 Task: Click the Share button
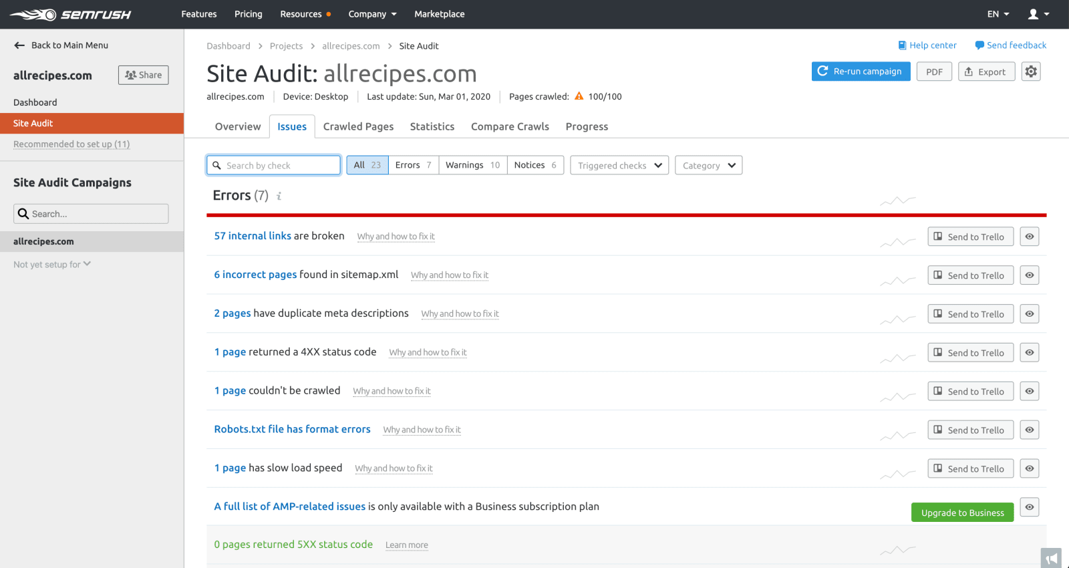click(x=144, y=75)
